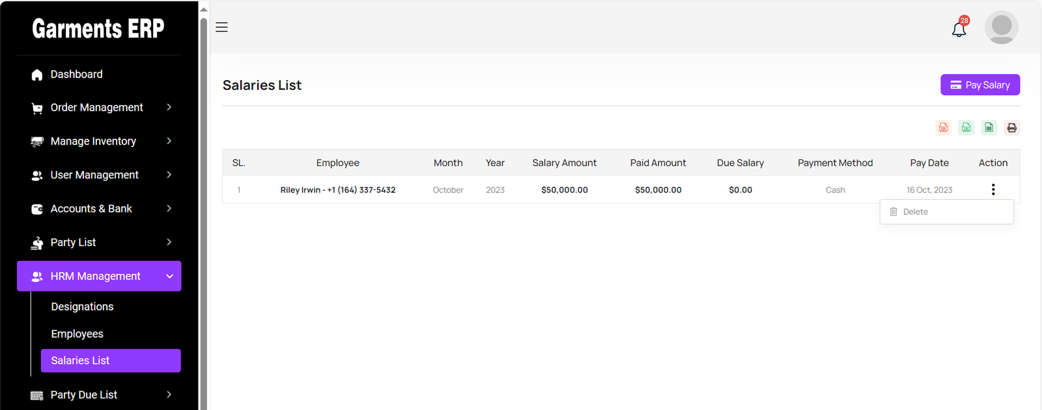1042x410 pixels.
Task: Open the notifications bell
Action: 959,29
